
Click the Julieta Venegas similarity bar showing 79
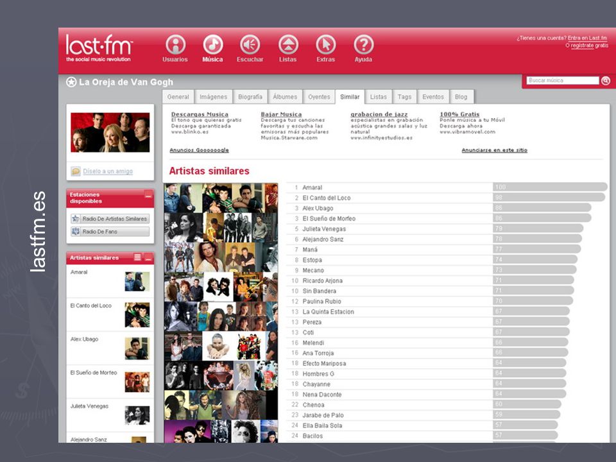point(538,228)
